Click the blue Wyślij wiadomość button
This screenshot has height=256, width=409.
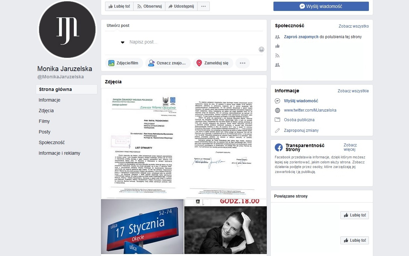(321, 6)
